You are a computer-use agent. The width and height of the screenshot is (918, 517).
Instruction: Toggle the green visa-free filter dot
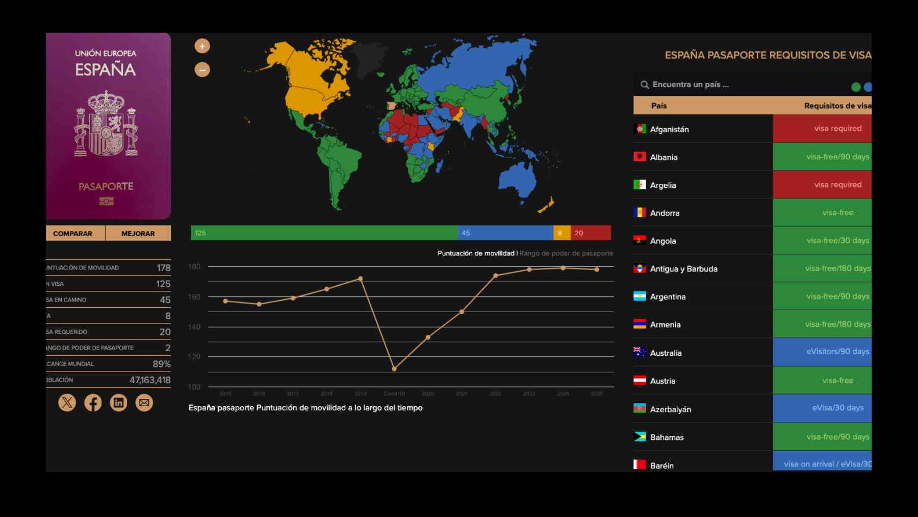point(856,87)
